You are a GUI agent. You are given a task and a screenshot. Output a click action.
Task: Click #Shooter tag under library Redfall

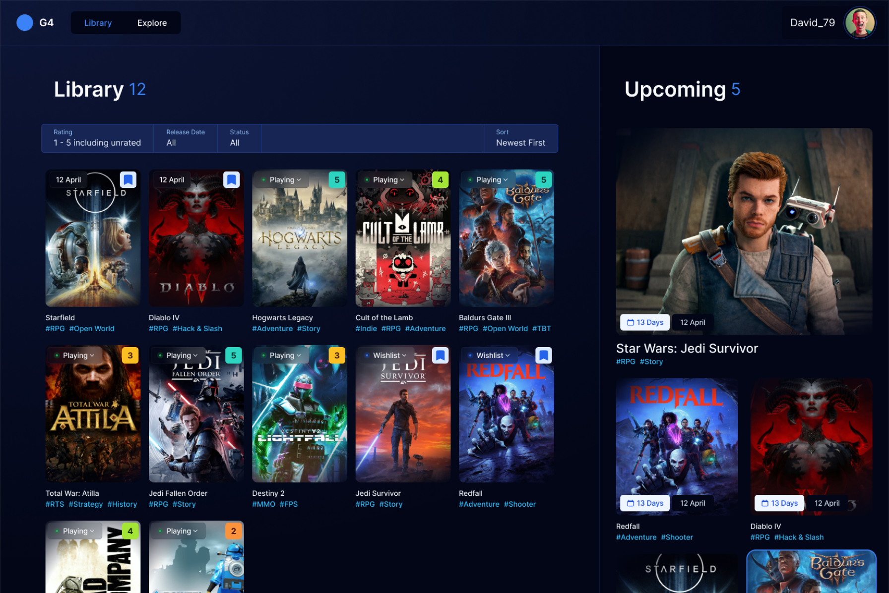(x=520, y=504)
